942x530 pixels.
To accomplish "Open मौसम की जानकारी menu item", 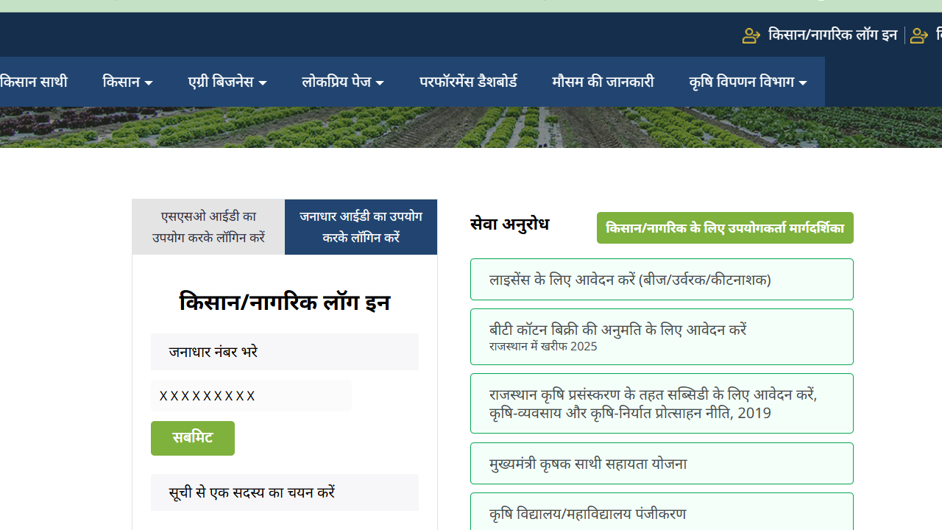I will [603, 82].
